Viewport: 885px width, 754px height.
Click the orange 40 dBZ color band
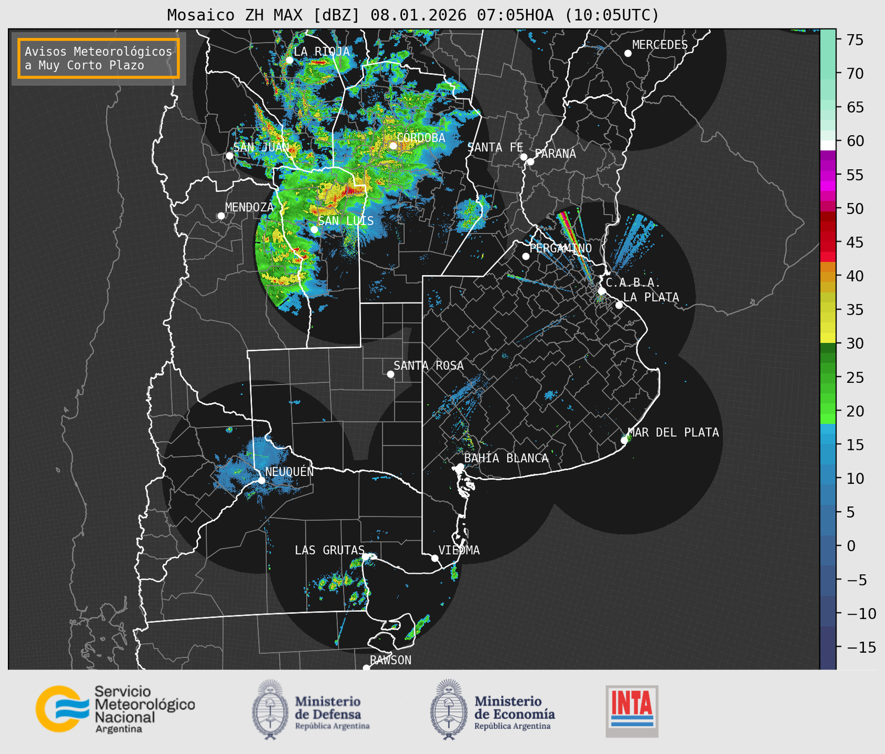827,276
